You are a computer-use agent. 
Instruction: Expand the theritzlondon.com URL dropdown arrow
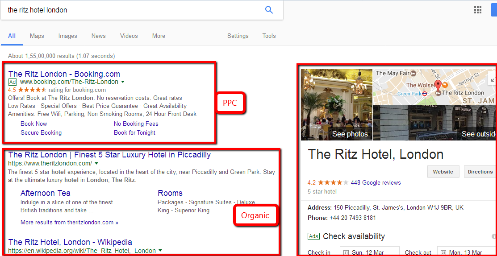pyautogui.click(x=96, y=164)
